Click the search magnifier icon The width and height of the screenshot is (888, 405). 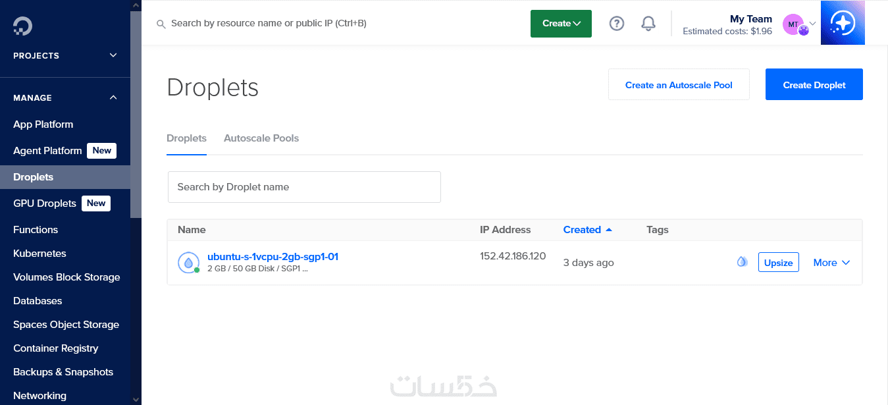(x=161, y=24)
